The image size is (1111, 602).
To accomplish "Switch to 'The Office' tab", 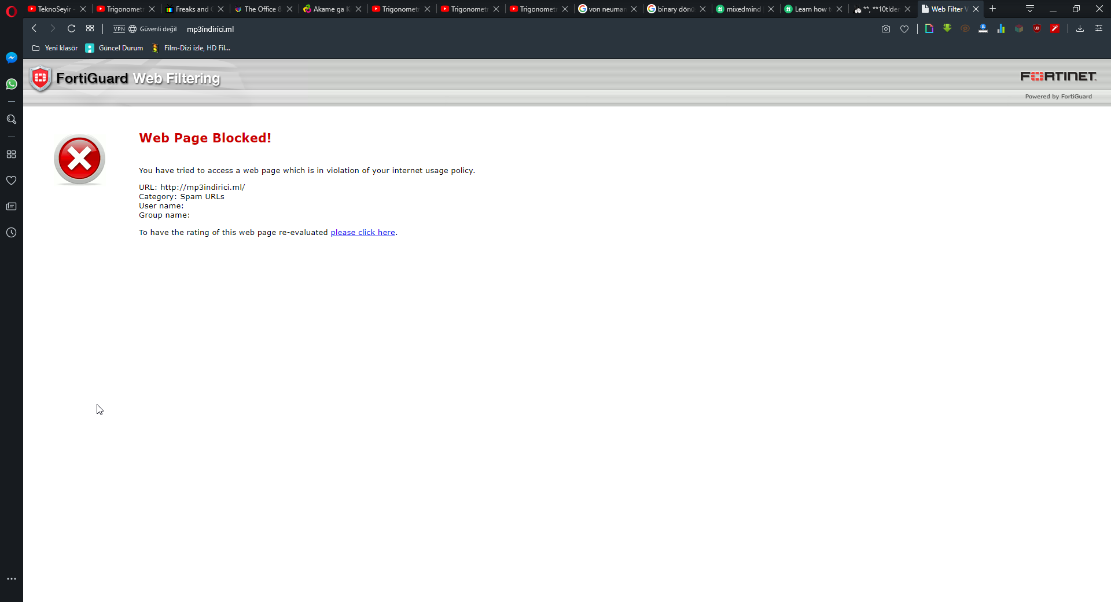I will point(259,9).
